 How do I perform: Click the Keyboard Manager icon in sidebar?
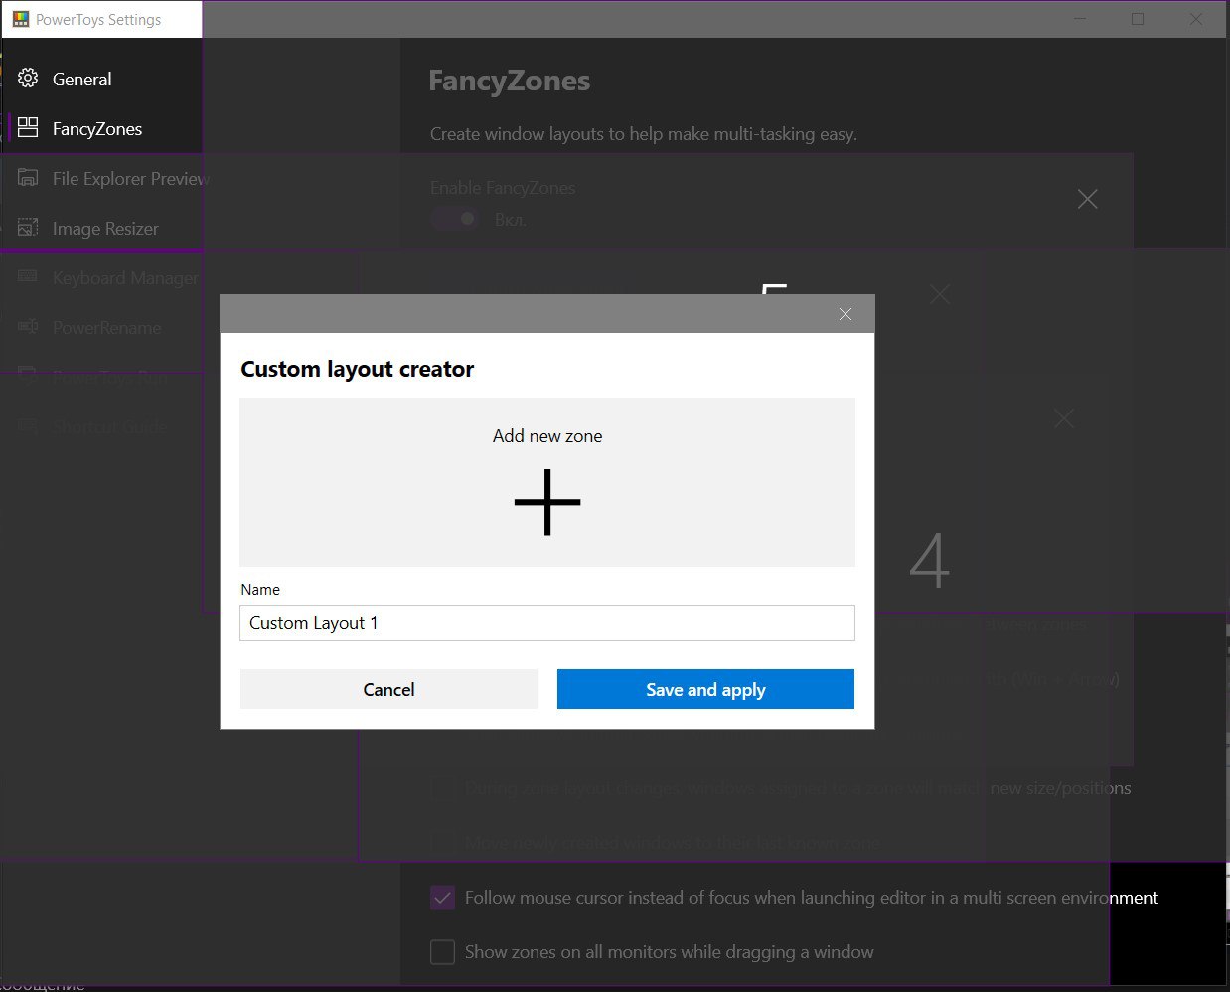tap(28, 276)
